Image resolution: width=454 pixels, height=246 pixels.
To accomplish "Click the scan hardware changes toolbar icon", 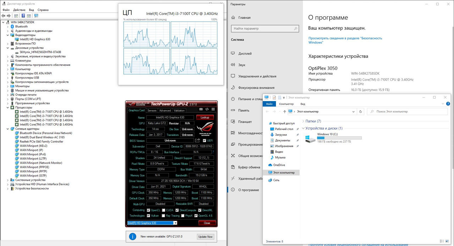I will tap(36, 16).
